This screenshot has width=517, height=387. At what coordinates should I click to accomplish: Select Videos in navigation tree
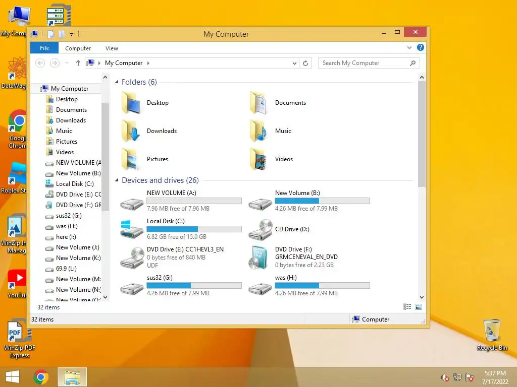(x=65, y=152)
